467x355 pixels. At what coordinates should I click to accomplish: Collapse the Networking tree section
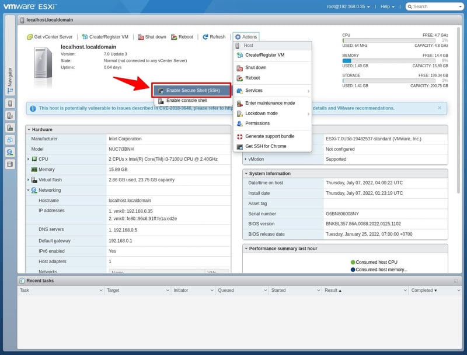pyautogui.click(x=28, y=191)
